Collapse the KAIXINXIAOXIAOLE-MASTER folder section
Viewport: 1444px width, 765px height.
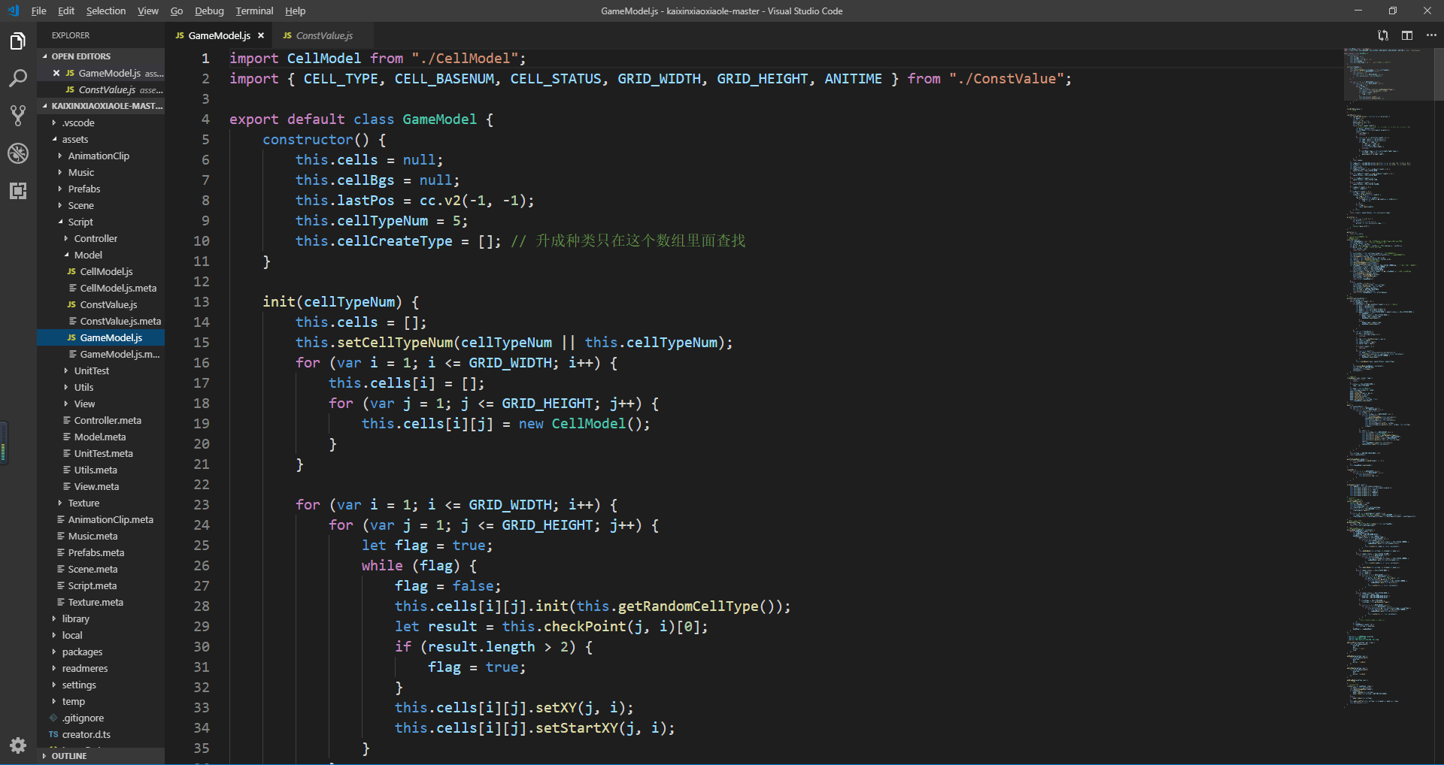click(x=100, y=106)
